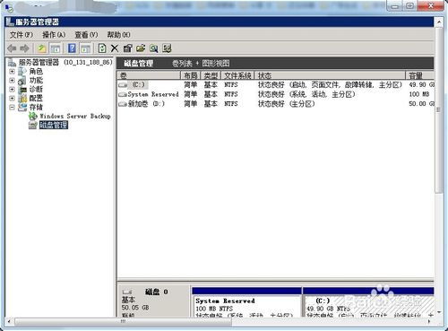Select the Windows Server Backup tree item

[x=75, y=116]
